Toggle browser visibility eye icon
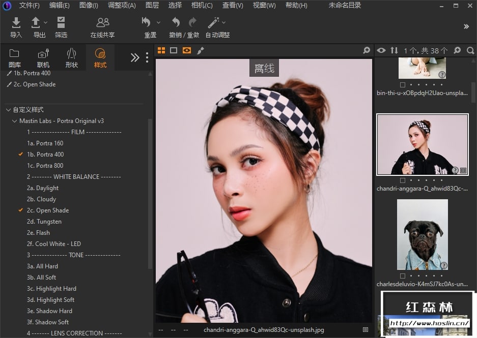The height and width of the screenshot is (338, 477). coord(381,50)
